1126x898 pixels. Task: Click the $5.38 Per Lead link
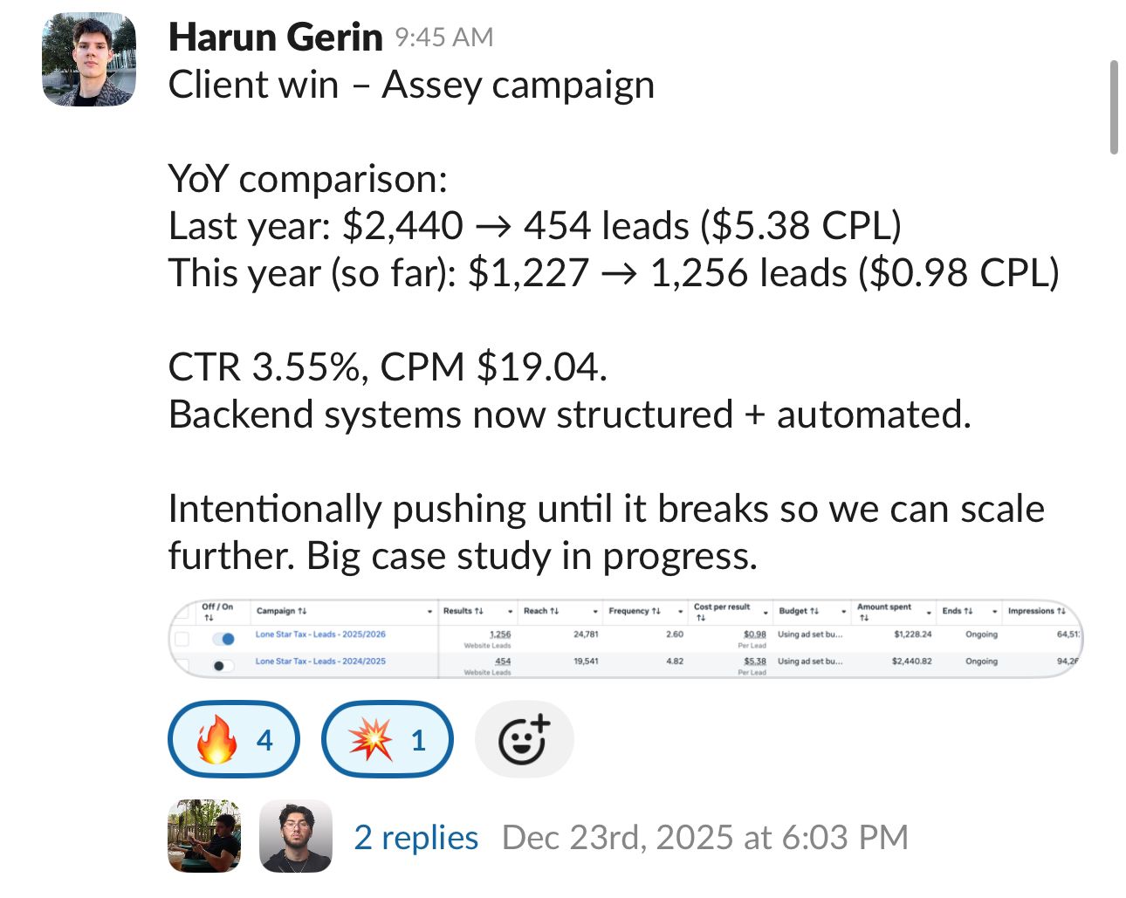click(x=756, y=661)
